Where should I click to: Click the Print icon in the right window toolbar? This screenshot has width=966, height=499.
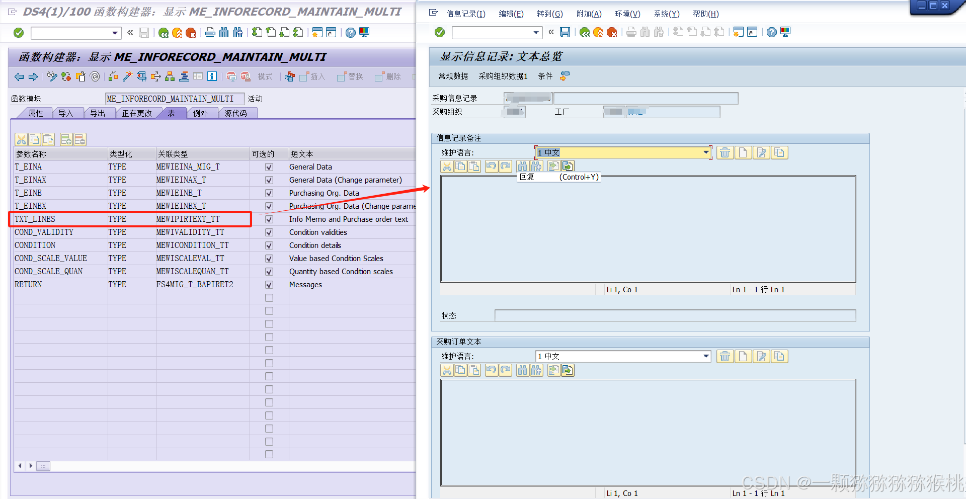click(631, 32)
